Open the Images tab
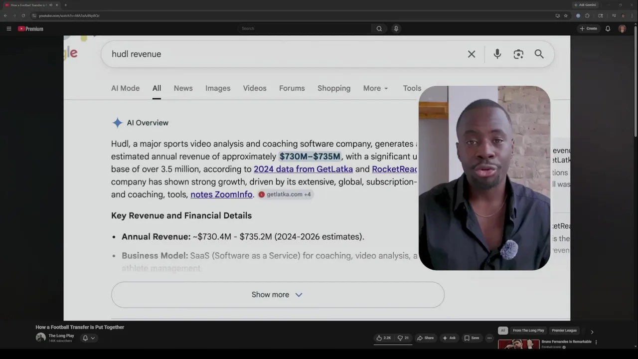The image size is (638, 359). tap(218, 88)
